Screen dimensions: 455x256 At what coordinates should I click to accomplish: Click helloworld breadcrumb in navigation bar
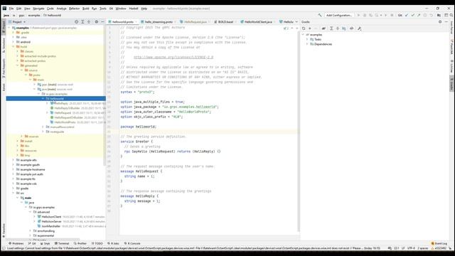pos(53,15)
